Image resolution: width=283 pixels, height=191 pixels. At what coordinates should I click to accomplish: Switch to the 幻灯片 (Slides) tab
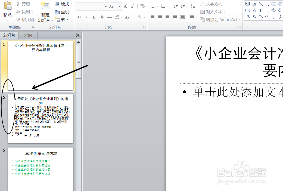[x=10, y=35]
